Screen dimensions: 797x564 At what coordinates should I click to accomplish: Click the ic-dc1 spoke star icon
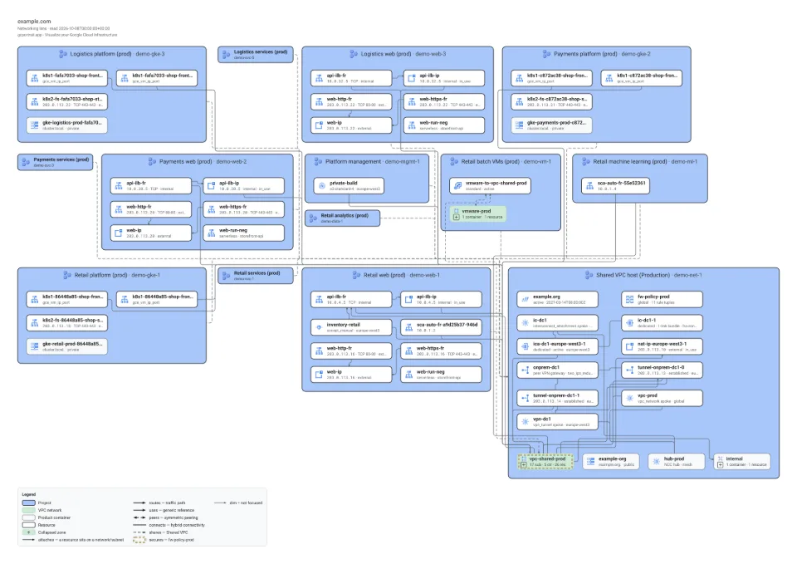(x=525, y=323)
